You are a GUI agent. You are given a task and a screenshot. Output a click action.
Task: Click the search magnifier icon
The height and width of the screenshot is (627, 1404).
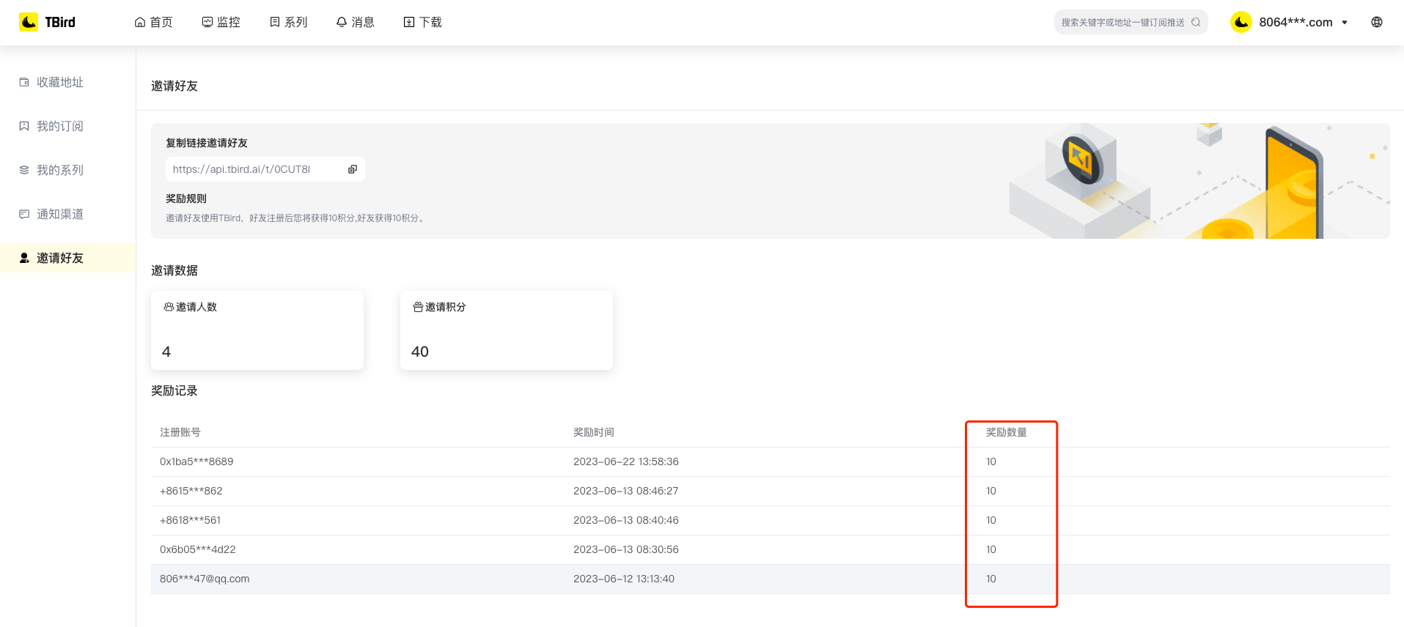click(1196, 22)
